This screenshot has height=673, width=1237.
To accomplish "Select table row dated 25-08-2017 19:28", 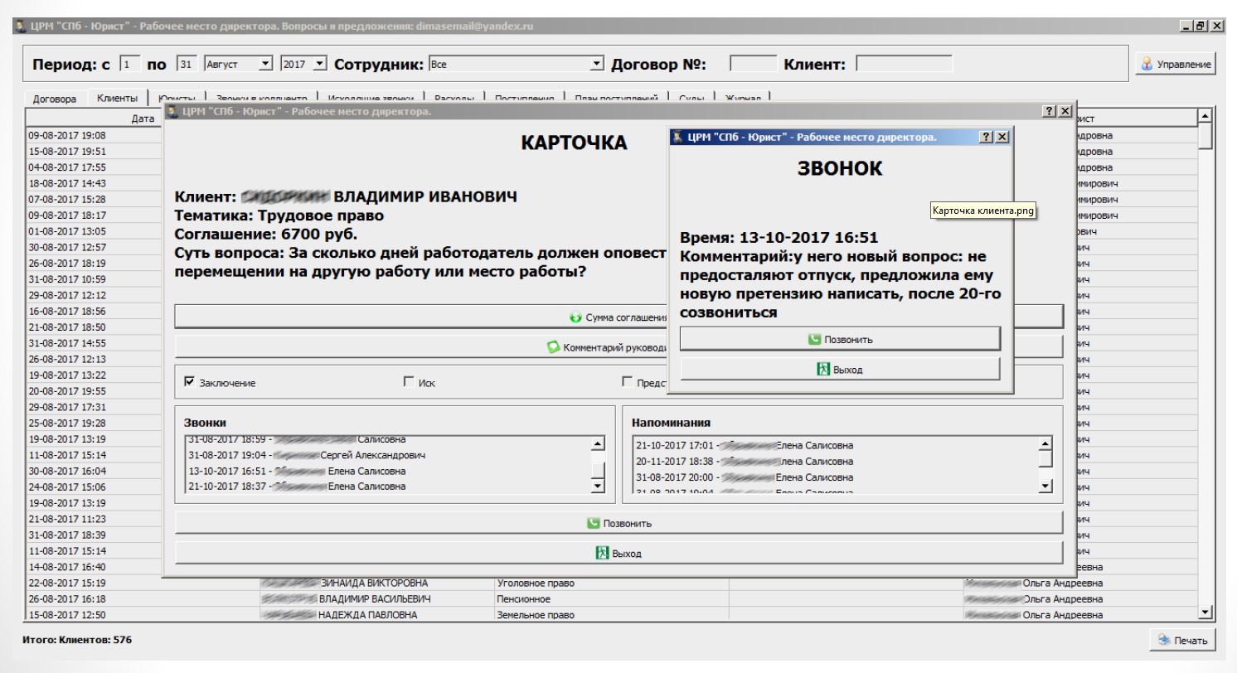I will [x=95, y=423].
